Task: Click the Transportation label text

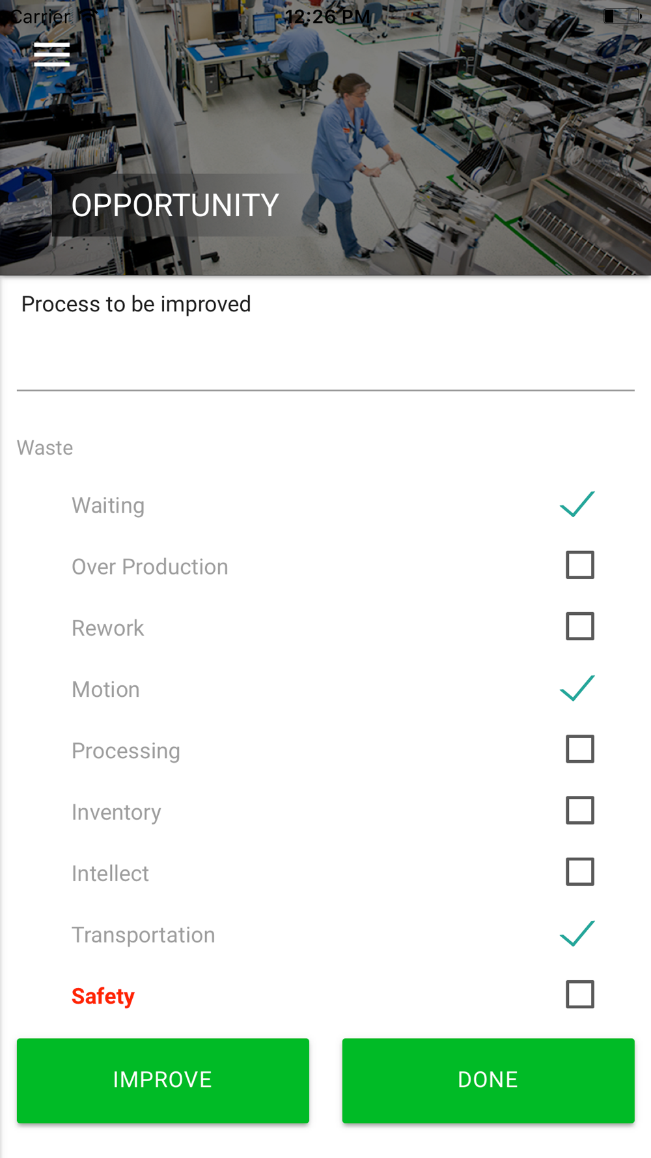Action: click(143, 935)
